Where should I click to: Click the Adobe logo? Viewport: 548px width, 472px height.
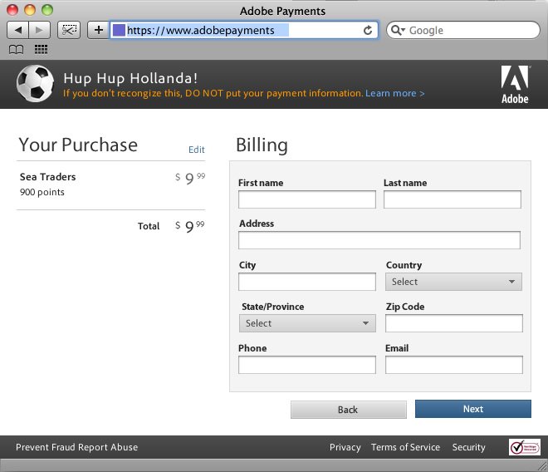[x=515, y=84]
